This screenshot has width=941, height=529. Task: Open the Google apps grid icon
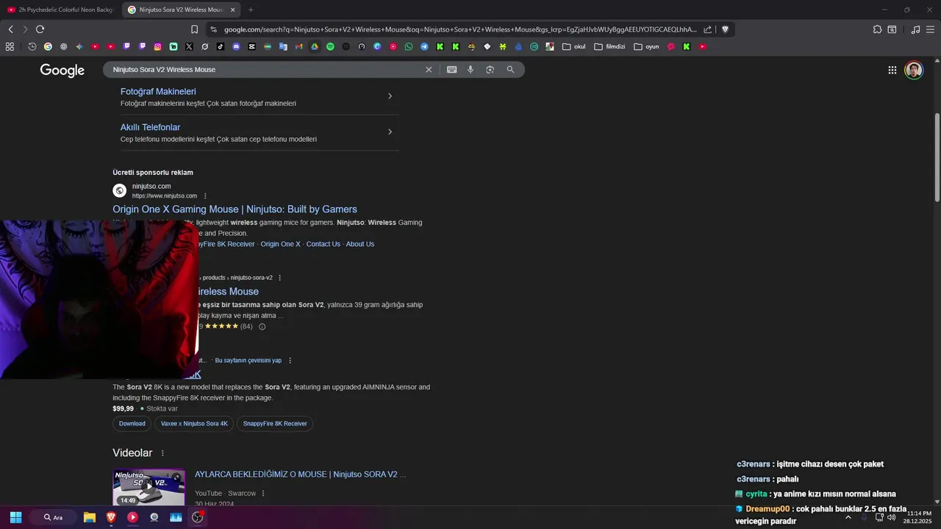click(x=892, y=70)
